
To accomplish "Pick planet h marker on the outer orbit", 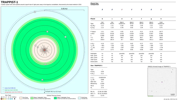I will pos(35,12).
